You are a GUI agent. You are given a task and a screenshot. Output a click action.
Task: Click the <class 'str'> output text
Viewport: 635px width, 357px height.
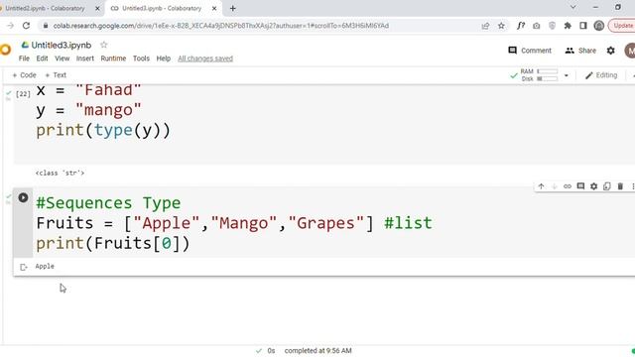coord(60,173)
